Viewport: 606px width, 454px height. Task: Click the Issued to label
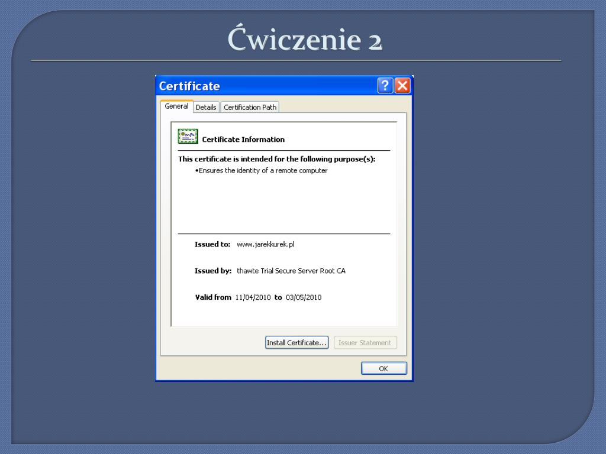click(x=212, y=244)
